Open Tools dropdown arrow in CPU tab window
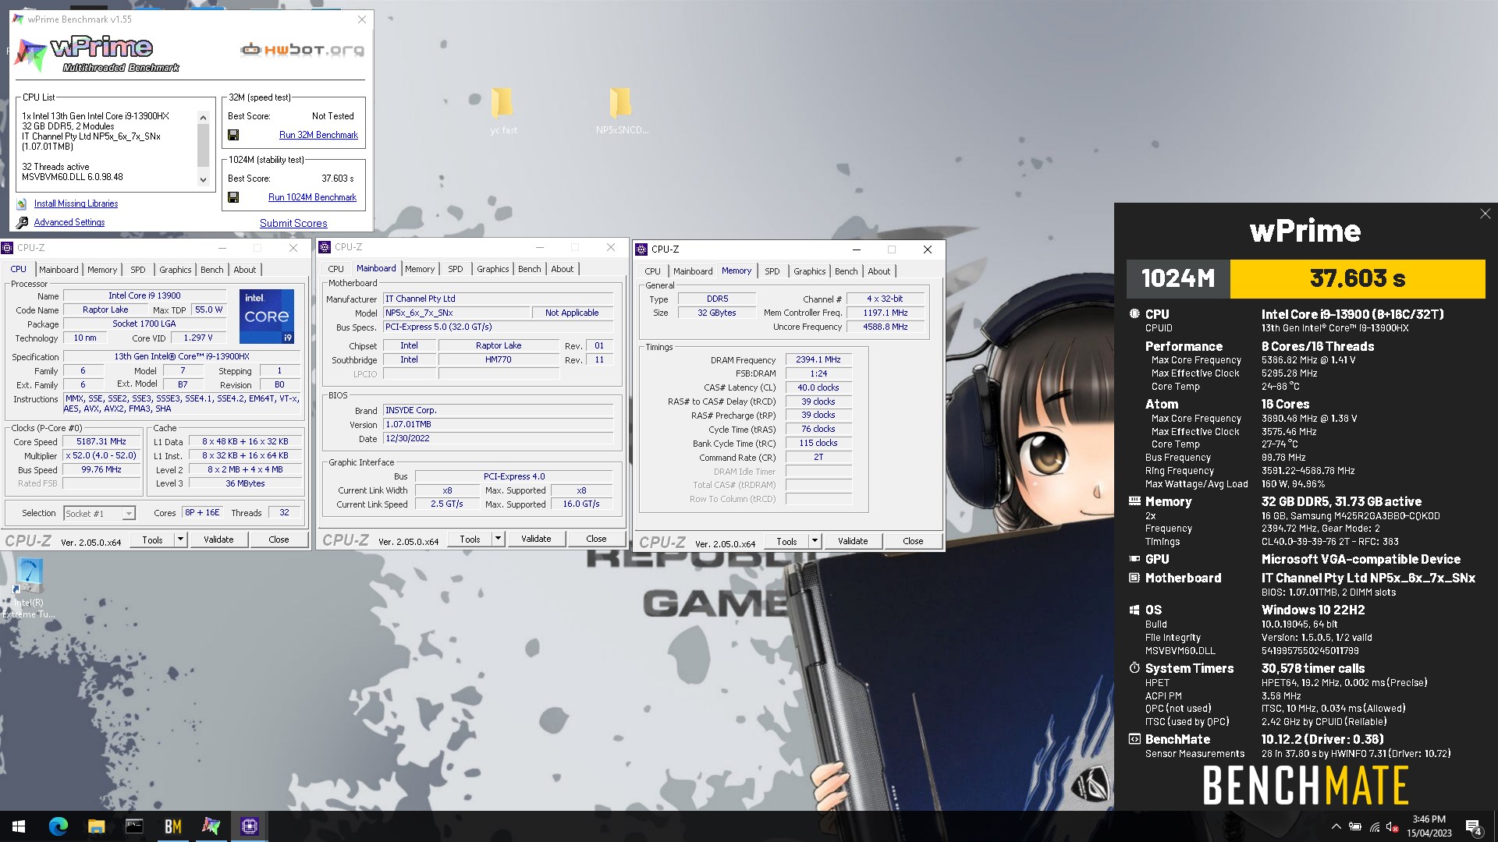 (180, 540)
